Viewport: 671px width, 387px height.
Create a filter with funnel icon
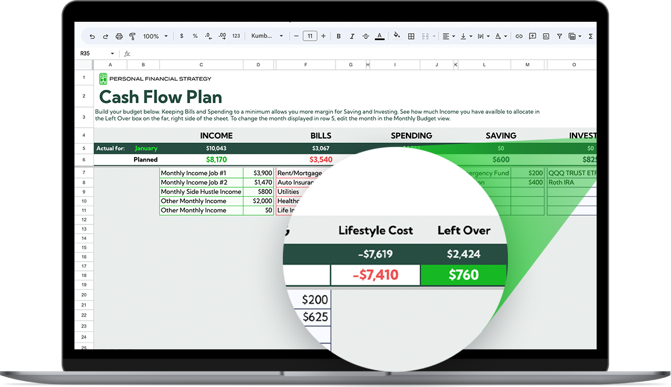[559, 37]
